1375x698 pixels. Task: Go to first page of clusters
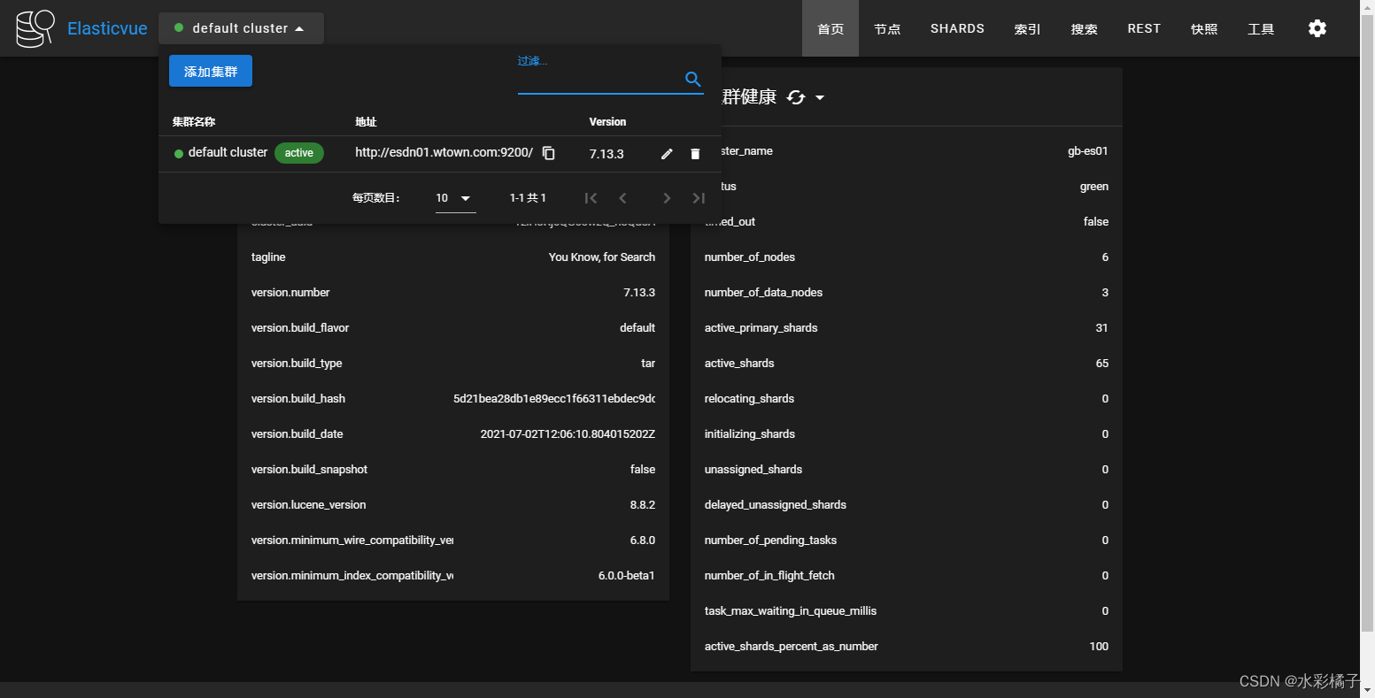coord(591,198)
